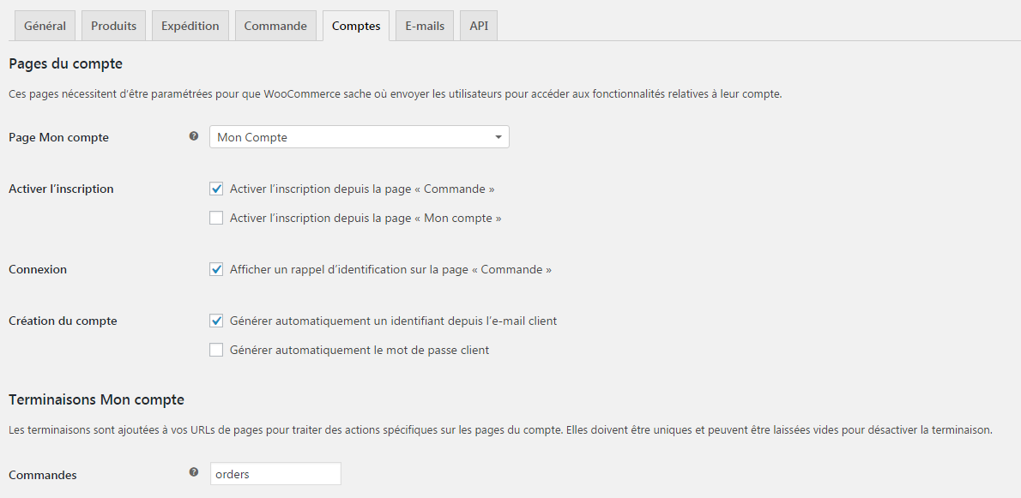The image size is (1021, 498).
Task: Open the E-mails settings tab
Action: click(424, 25)
